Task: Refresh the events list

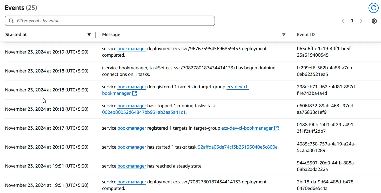Action: (373, 8)
